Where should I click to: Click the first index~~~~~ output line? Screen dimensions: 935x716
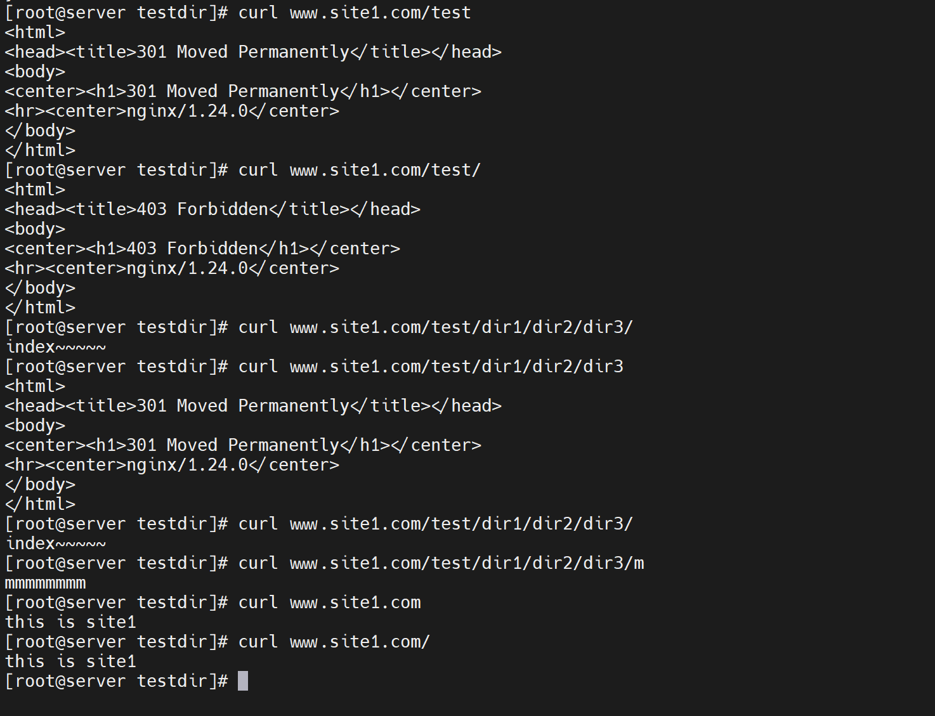56,347
